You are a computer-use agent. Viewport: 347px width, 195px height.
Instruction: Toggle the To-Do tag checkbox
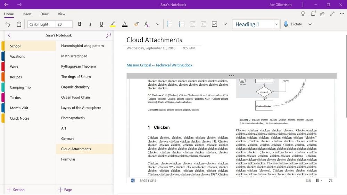click(214, 24)
